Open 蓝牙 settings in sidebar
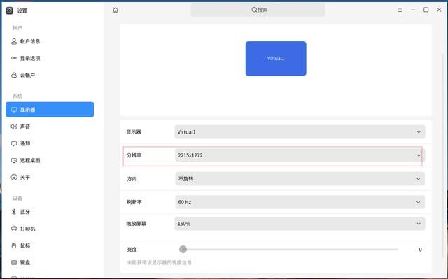This screenshot has width=448, height=279. [x=50, y=212]
